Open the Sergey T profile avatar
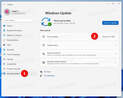The height and width of the screenshot is (98, 123). [7, 12]
